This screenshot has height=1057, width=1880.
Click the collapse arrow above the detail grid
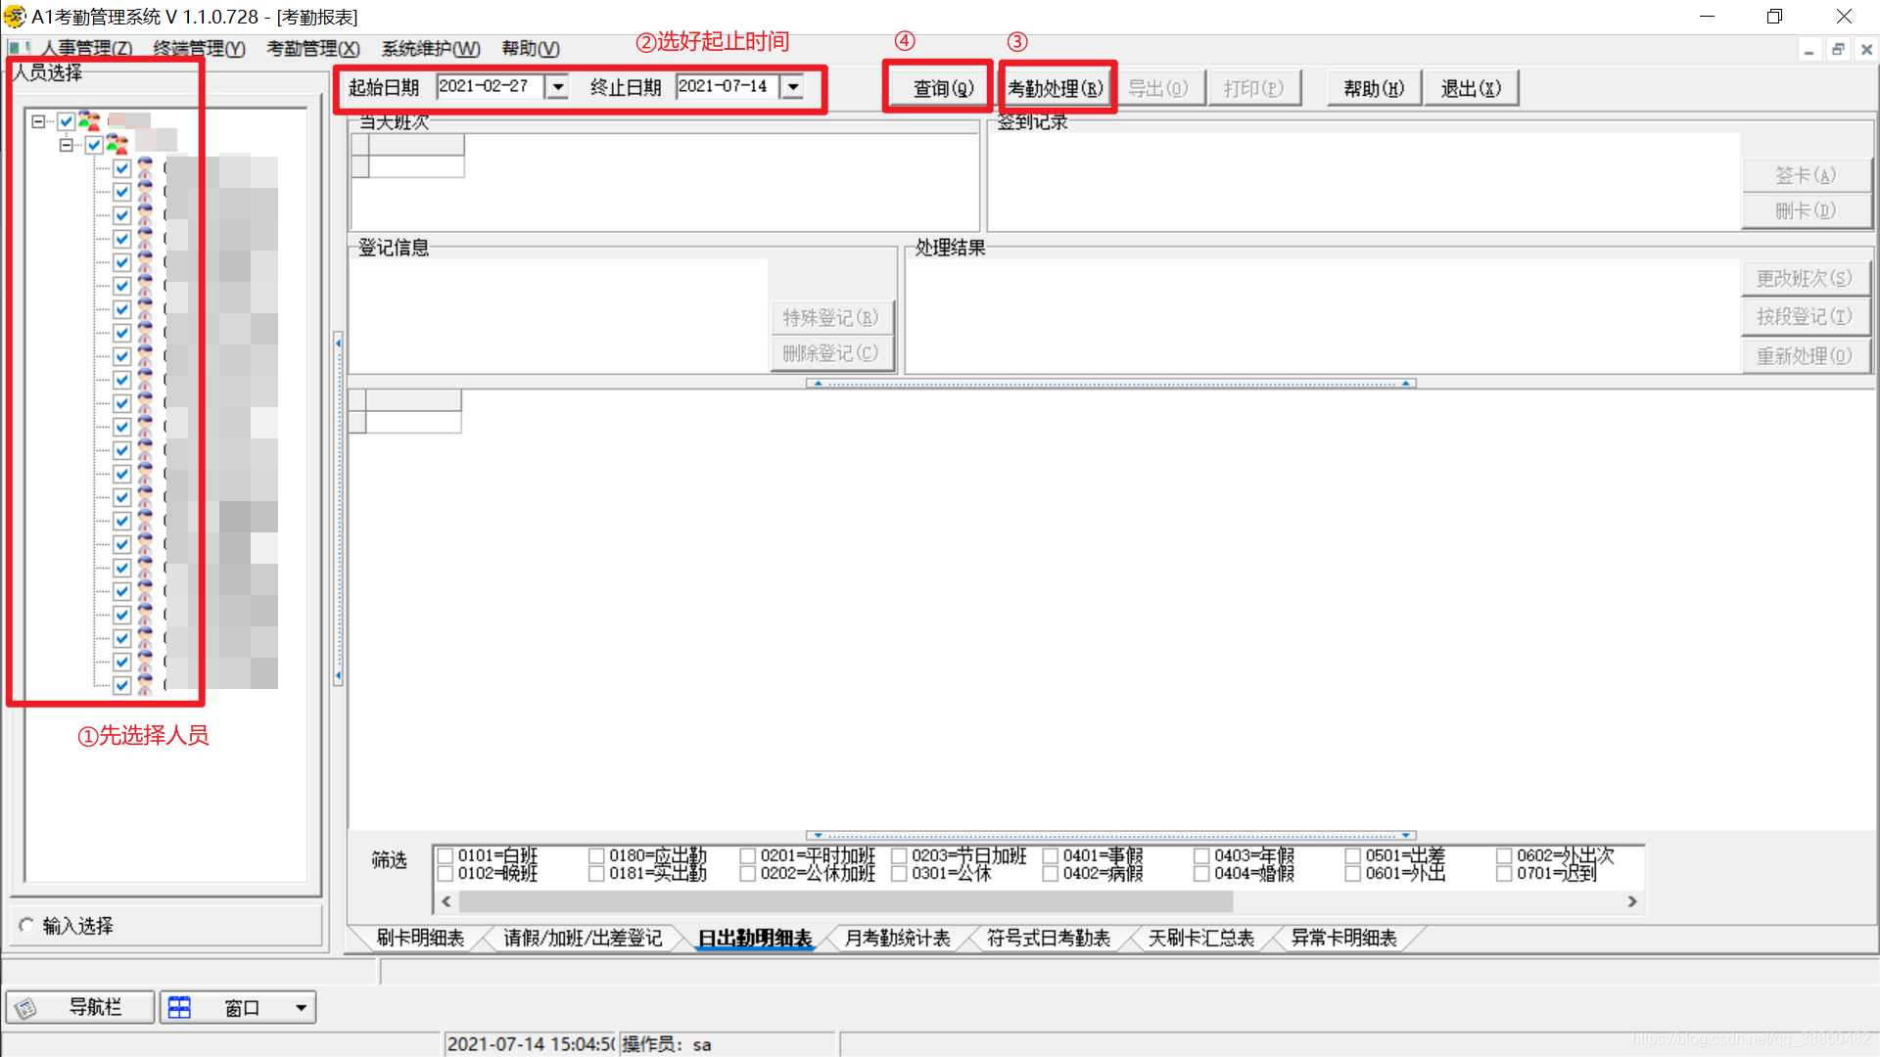818,384
